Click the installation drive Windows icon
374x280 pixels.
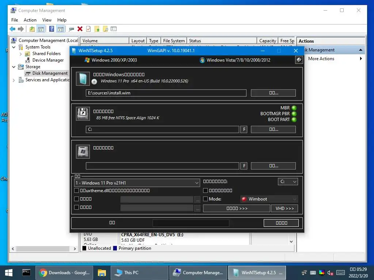pyautogui.click(x=83, y=151)
